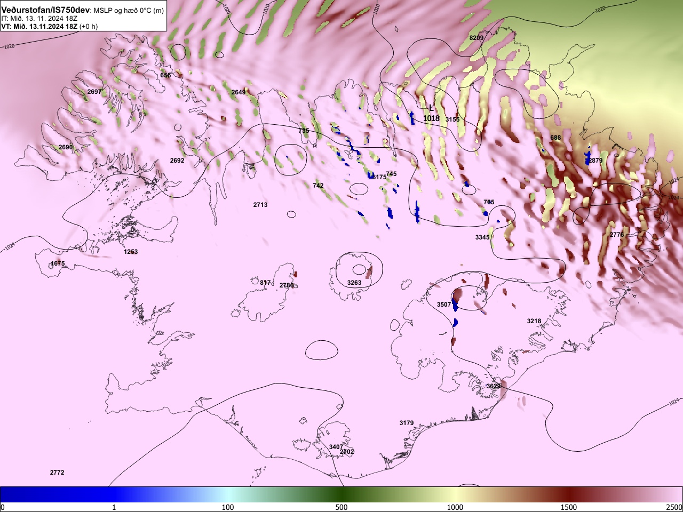Click the 2690 height value
This screenshot has width=683, height=512.
[x=66, y=147]
